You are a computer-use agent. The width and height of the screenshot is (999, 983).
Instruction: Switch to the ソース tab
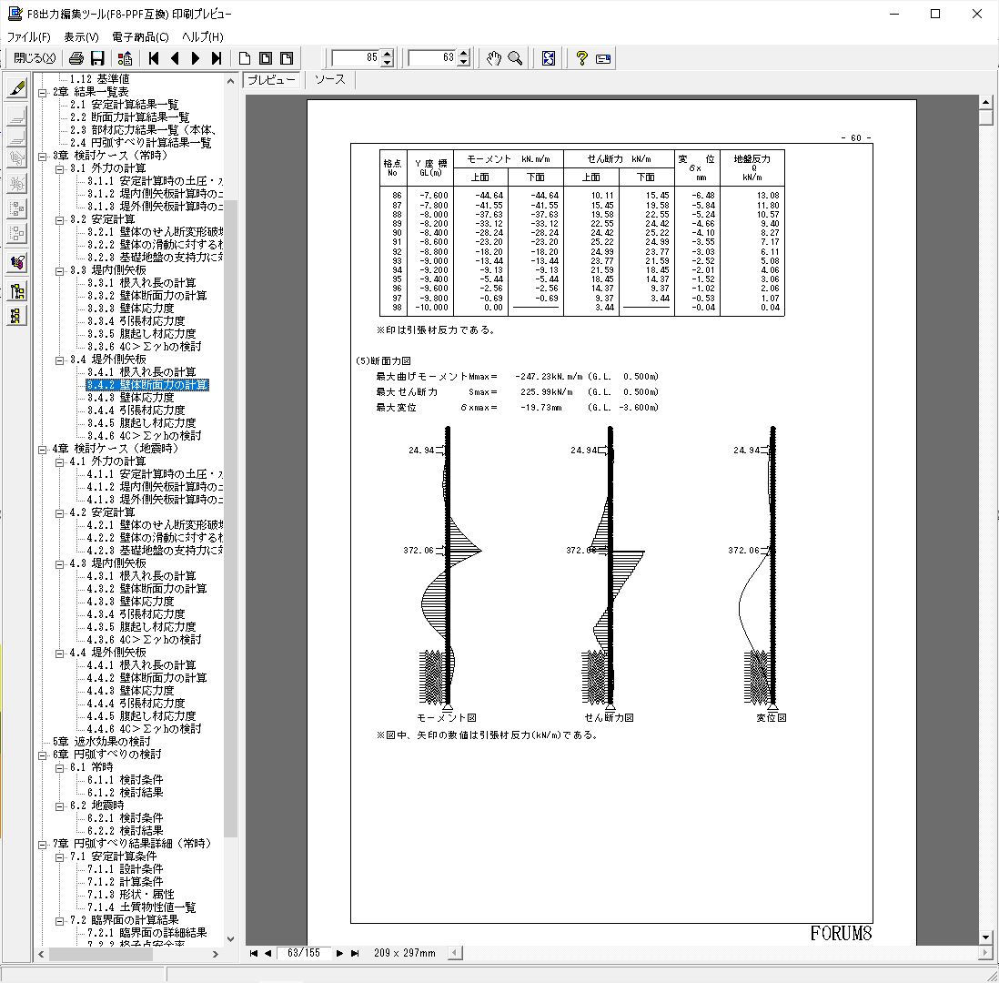330,80
